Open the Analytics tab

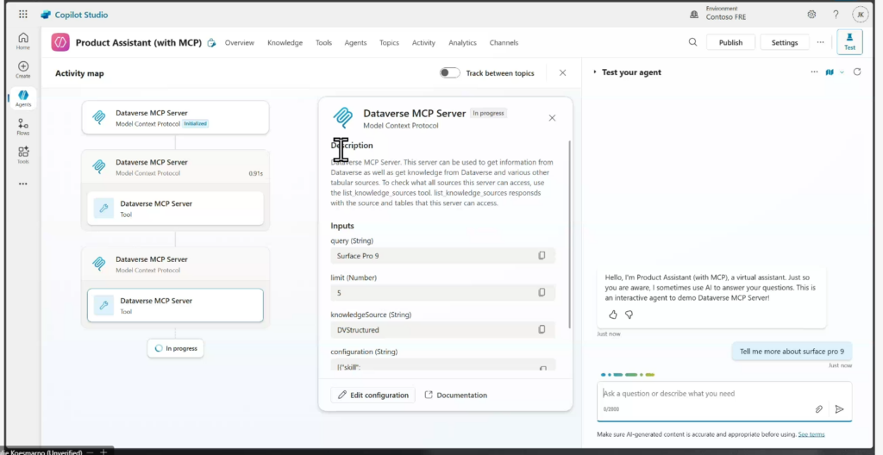462,43
